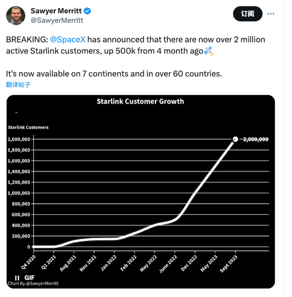Click the Sawyer Merritt display name
This screenshot has height=297, width=292.
(x=56, y=11)
